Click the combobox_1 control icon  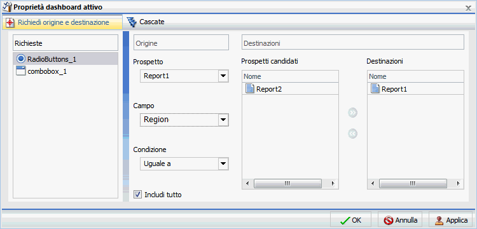click(x=21, y=71)
